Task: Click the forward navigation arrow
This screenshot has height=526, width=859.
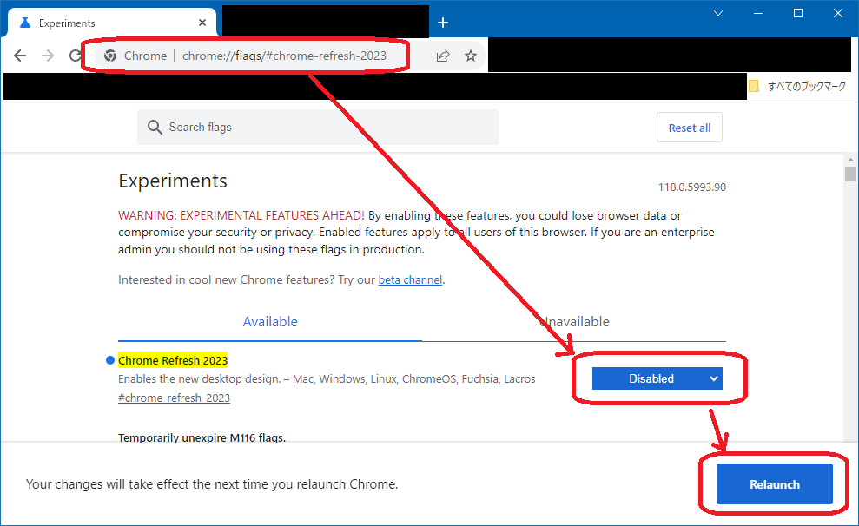Action: tap(49, 56)
